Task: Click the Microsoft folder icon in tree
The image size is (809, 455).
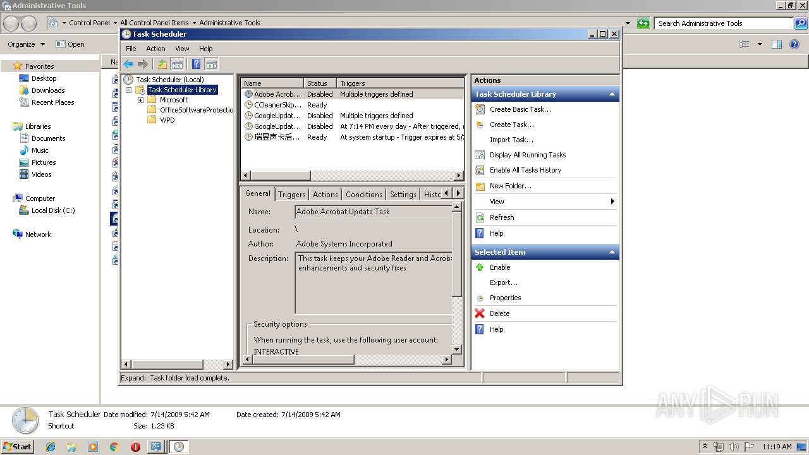Action: (152, 100)
